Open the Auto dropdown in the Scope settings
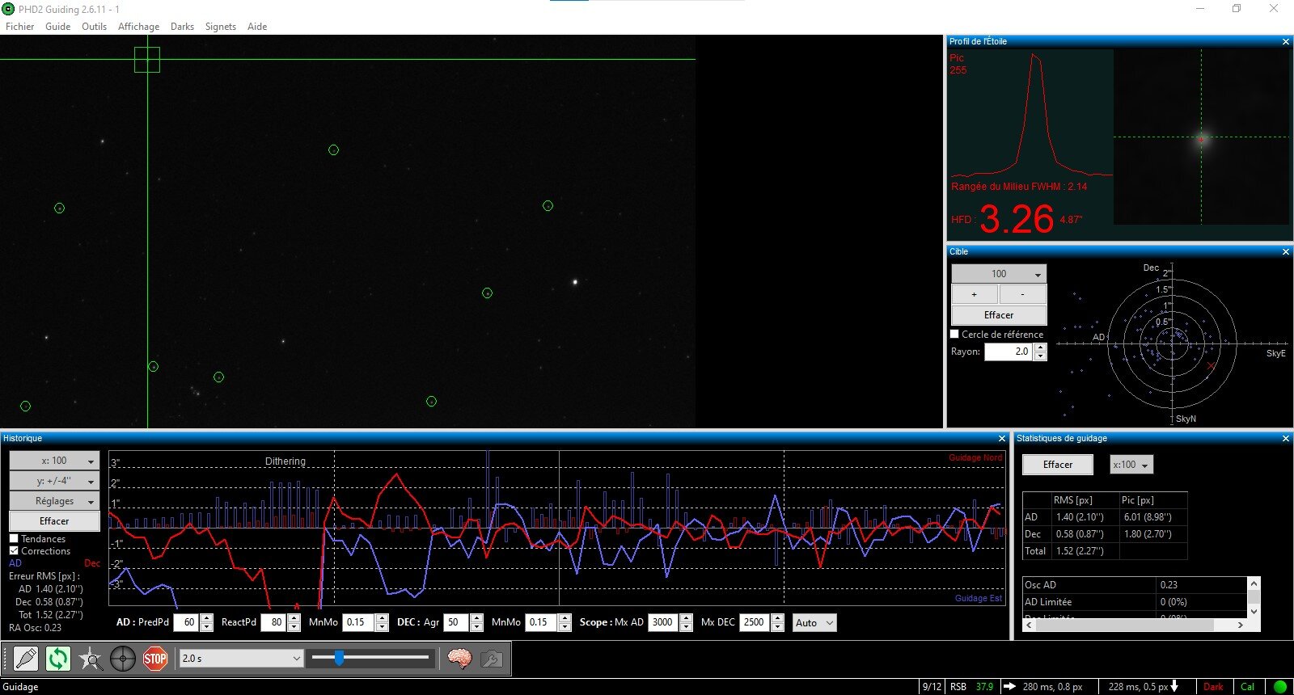1294x695 pixels. click(x=814, y=622)
